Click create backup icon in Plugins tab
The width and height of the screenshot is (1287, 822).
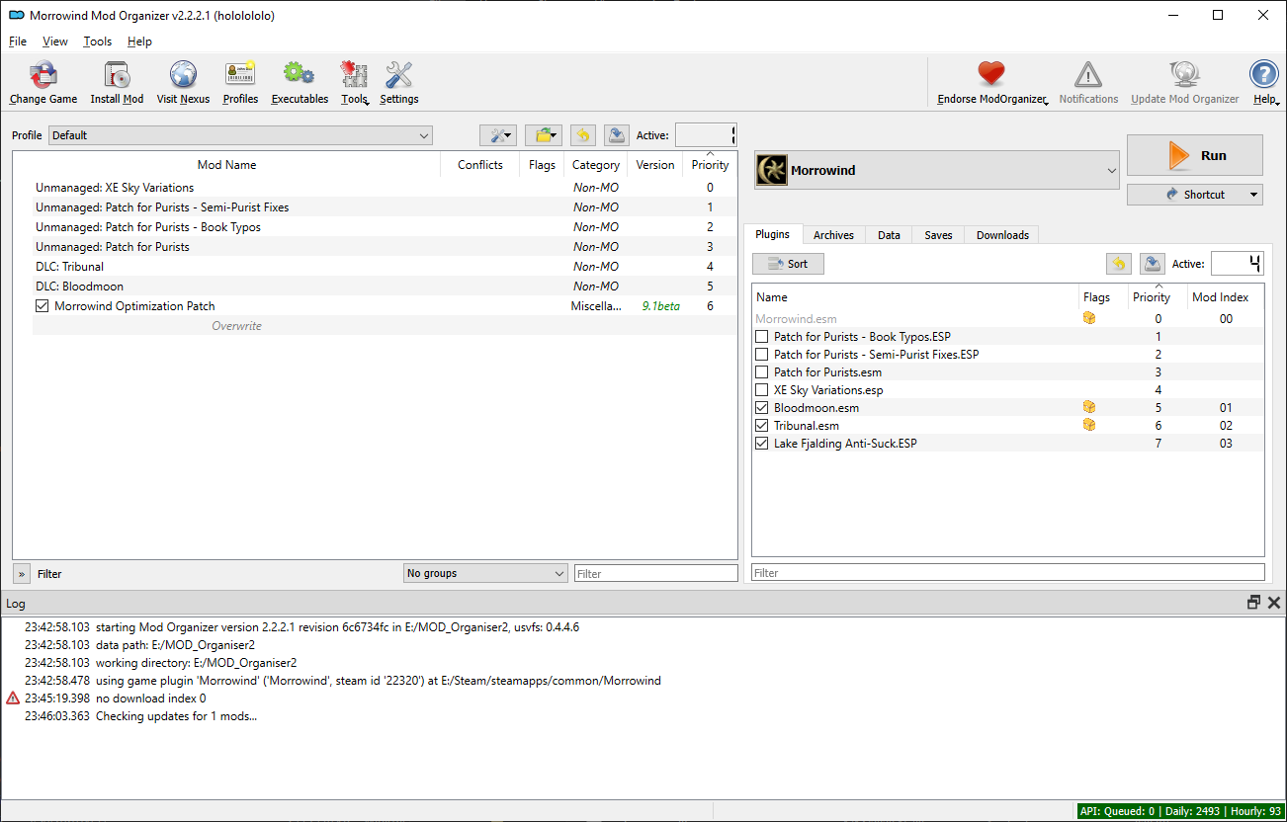(1152, 264)
